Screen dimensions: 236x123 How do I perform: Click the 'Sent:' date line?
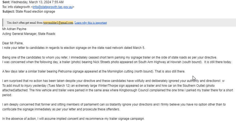click(x=33, y=2)
